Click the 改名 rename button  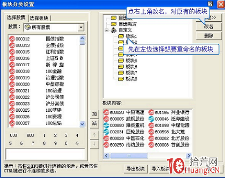point(209,27)
